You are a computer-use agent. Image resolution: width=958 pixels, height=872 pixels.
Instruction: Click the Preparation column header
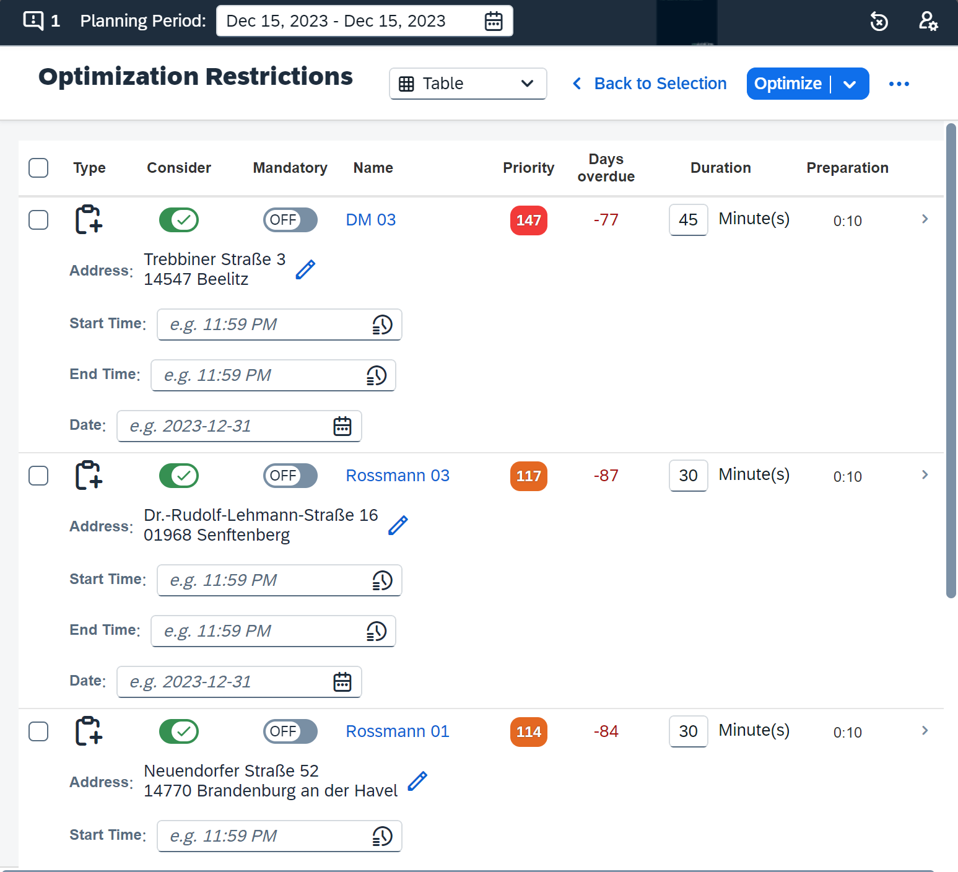tap(848, 168)
